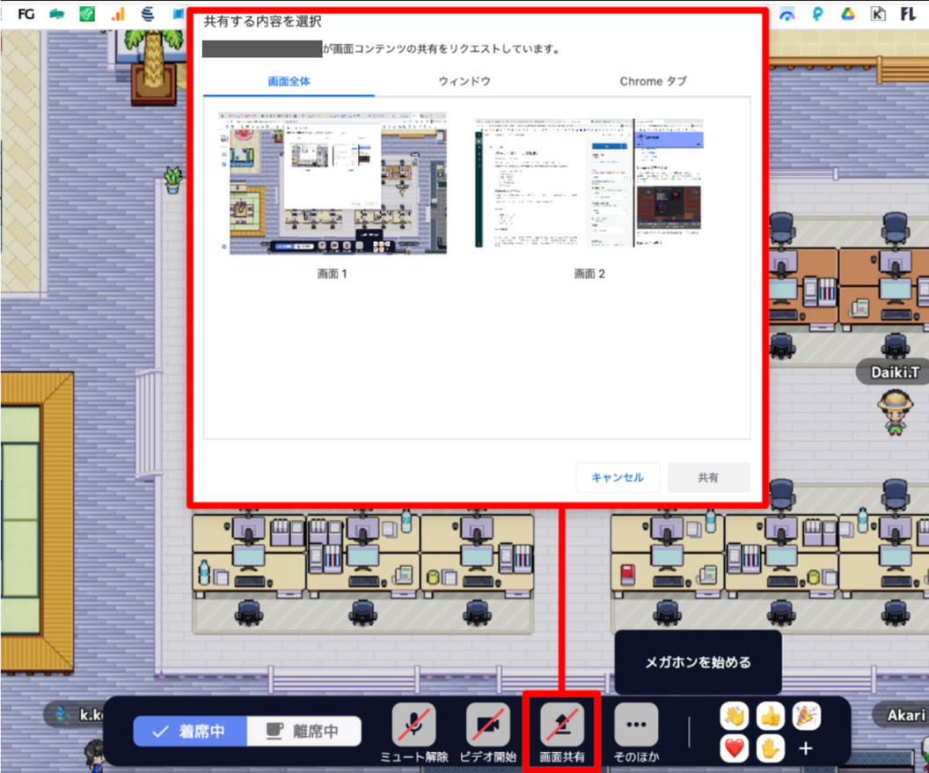929x773 pixels.
Task: Click the screen share icon
Action: click(561, 725)
